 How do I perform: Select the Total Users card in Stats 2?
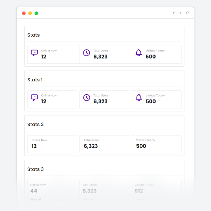(104, 144)
